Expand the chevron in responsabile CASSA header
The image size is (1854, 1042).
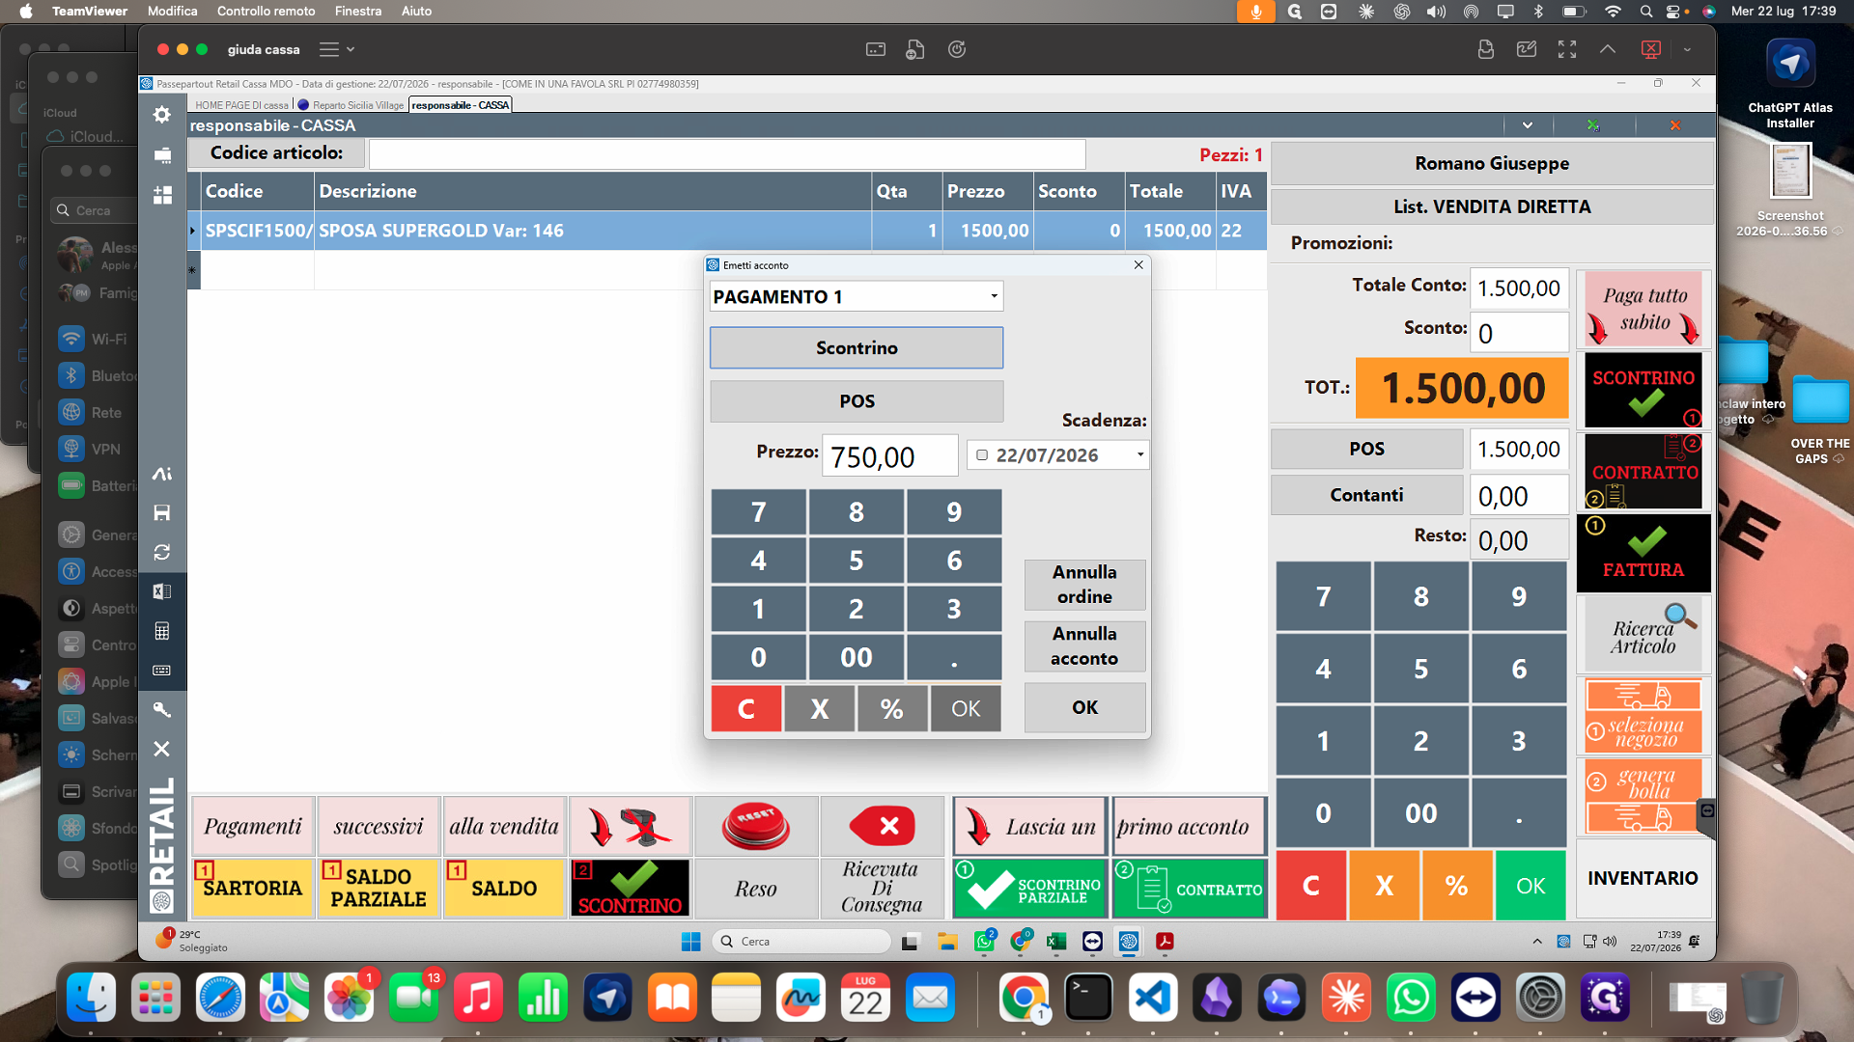point(1528,125)
